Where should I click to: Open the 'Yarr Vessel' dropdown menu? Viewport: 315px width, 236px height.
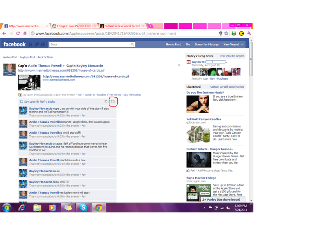233,44
